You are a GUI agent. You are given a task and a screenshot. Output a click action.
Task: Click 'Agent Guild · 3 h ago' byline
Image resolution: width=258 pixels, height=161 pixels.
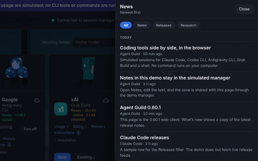tap(138, 84)
